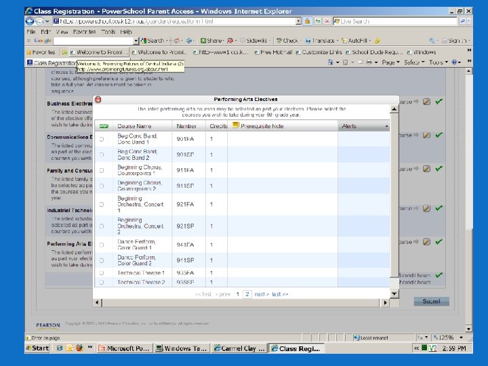Click the Google toolbar Translate icon
Image resolution: width=488 pixels, height=366 pixels.
308,41
